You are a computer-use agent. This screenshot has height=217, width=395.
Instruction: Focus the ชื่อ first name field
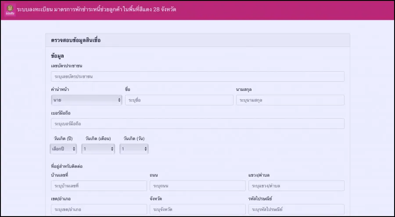179,100
